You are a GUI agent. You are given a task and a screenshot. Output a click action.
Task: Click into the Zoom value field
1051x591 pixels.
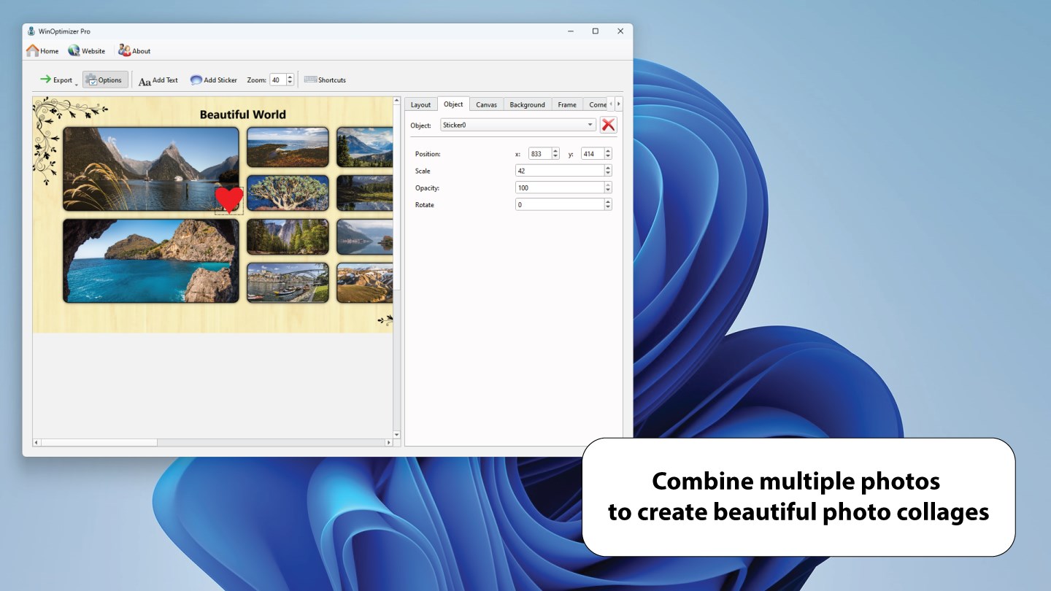tap(277, 80)
